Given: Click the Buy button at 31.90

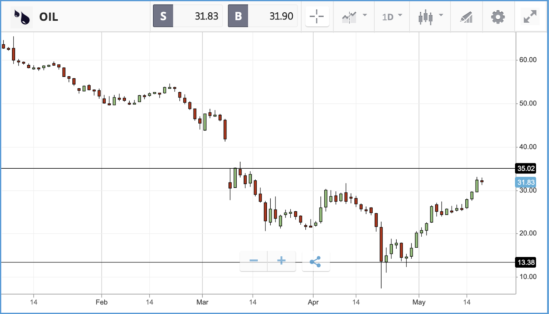Looking at the screenshot, I should [262, 16].
